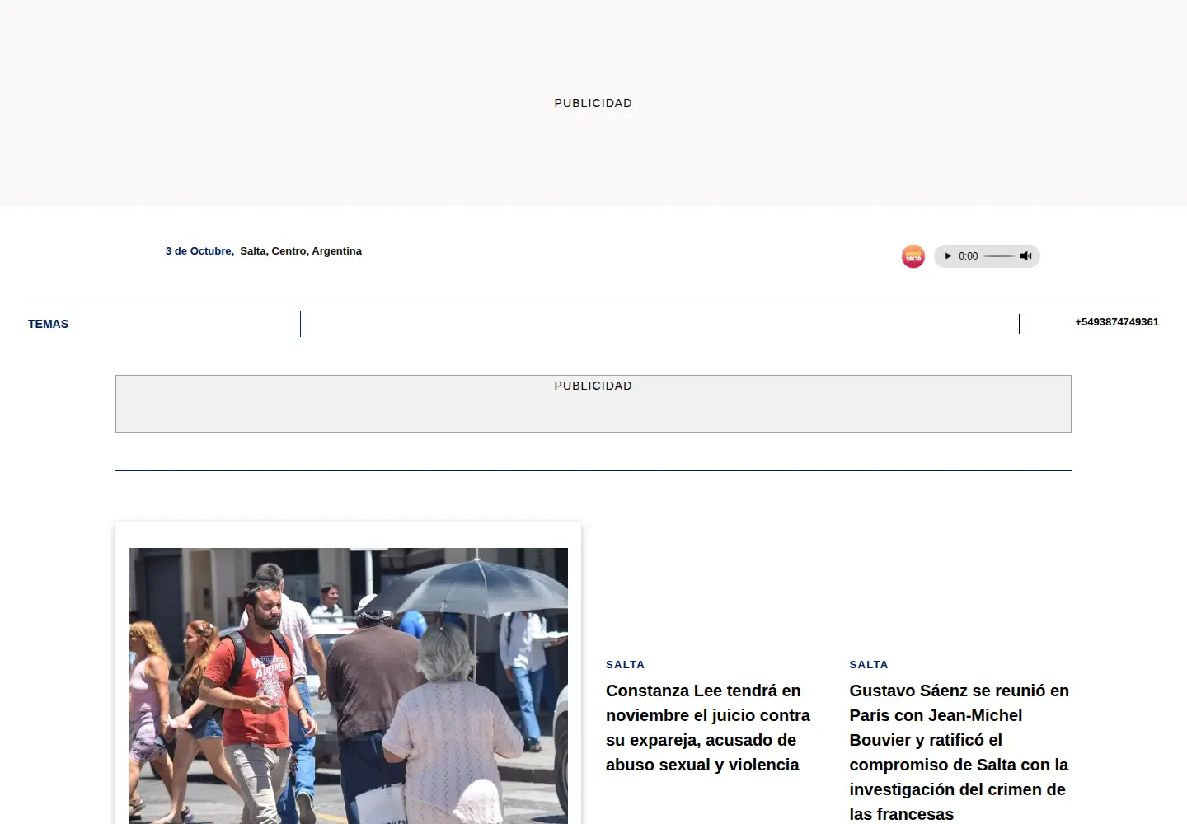Click the audio time 0:00 readout

[968, 256]
